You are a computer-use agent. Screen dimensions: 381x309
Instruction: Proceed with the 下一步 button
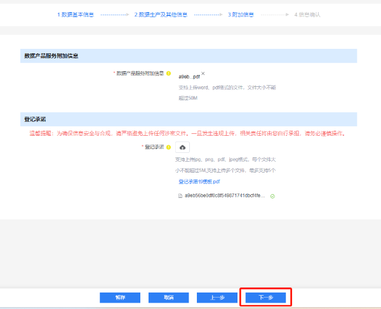266,298
